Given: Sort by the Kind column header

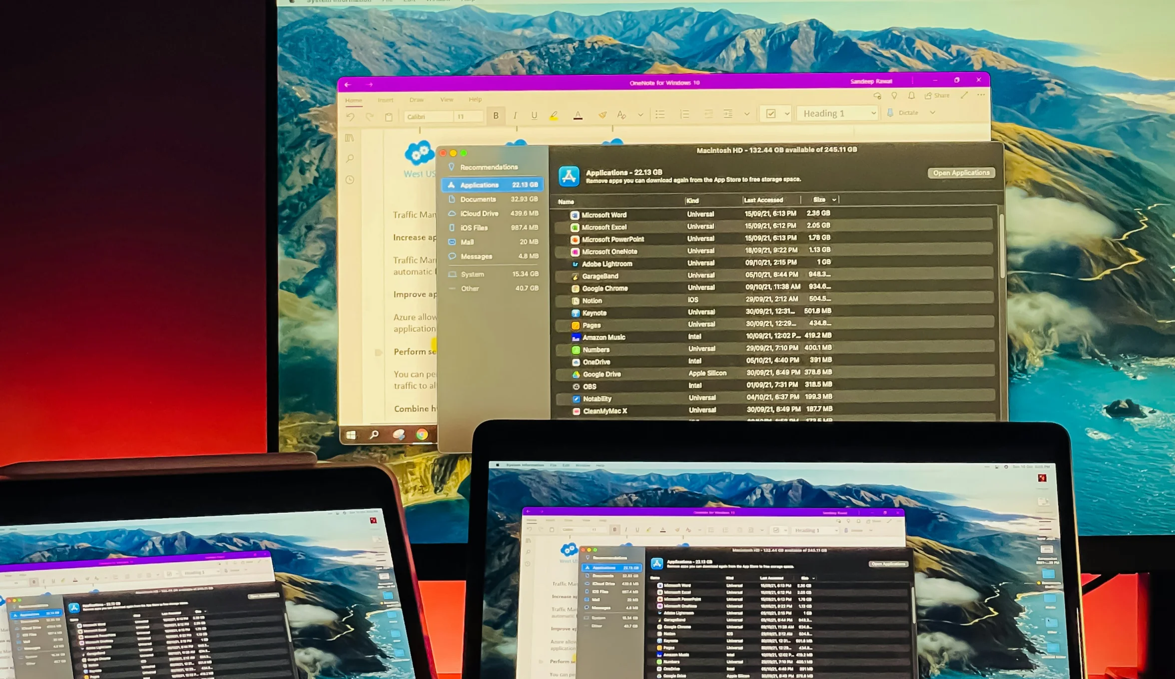Looking at the screenshot, I should click(692, 201).
